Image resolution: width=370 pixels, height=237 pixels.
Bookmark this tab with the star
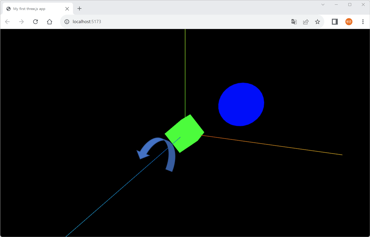point(318,22)
